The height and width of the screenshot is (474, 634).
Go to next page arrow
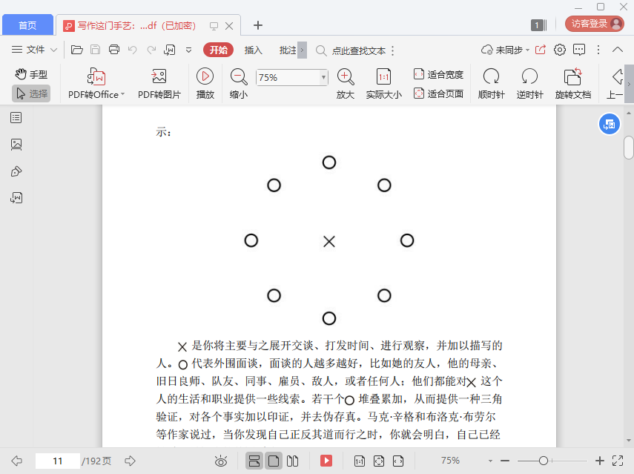(x=130, y=461)
